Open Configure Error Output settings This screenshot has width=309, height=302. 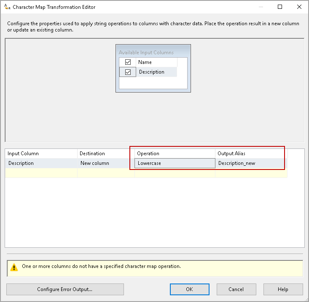tap(65, 289)
